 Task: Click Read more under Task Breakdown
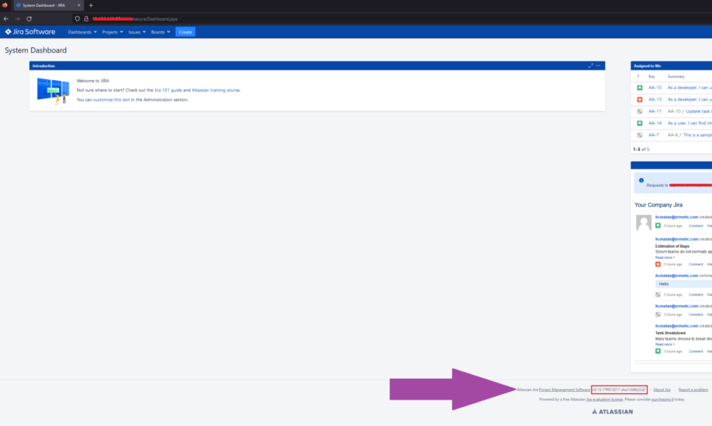[665, 344]
